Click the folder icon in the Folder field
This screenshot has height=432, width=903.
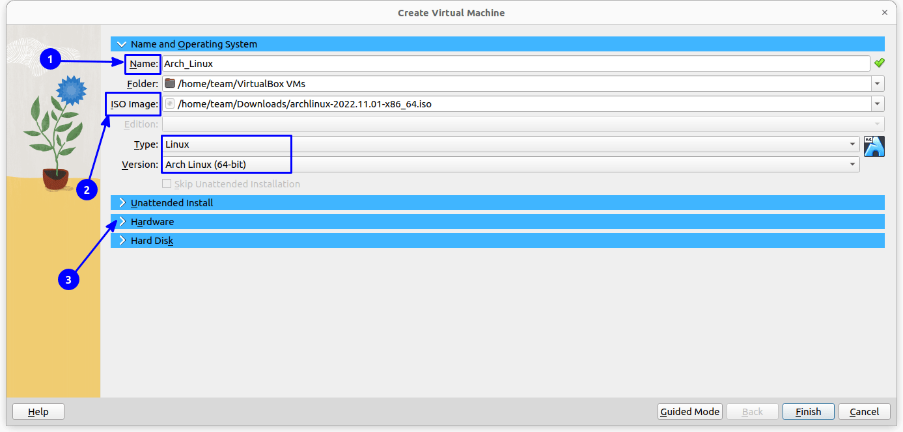tap(169, 83)
